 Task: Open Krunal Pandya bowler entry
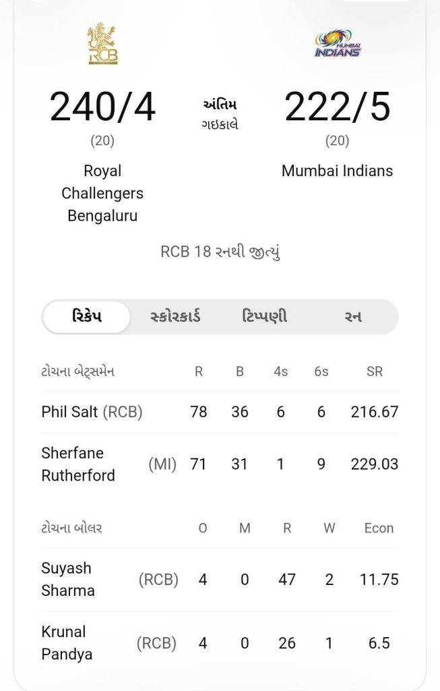tap(67, 644)
